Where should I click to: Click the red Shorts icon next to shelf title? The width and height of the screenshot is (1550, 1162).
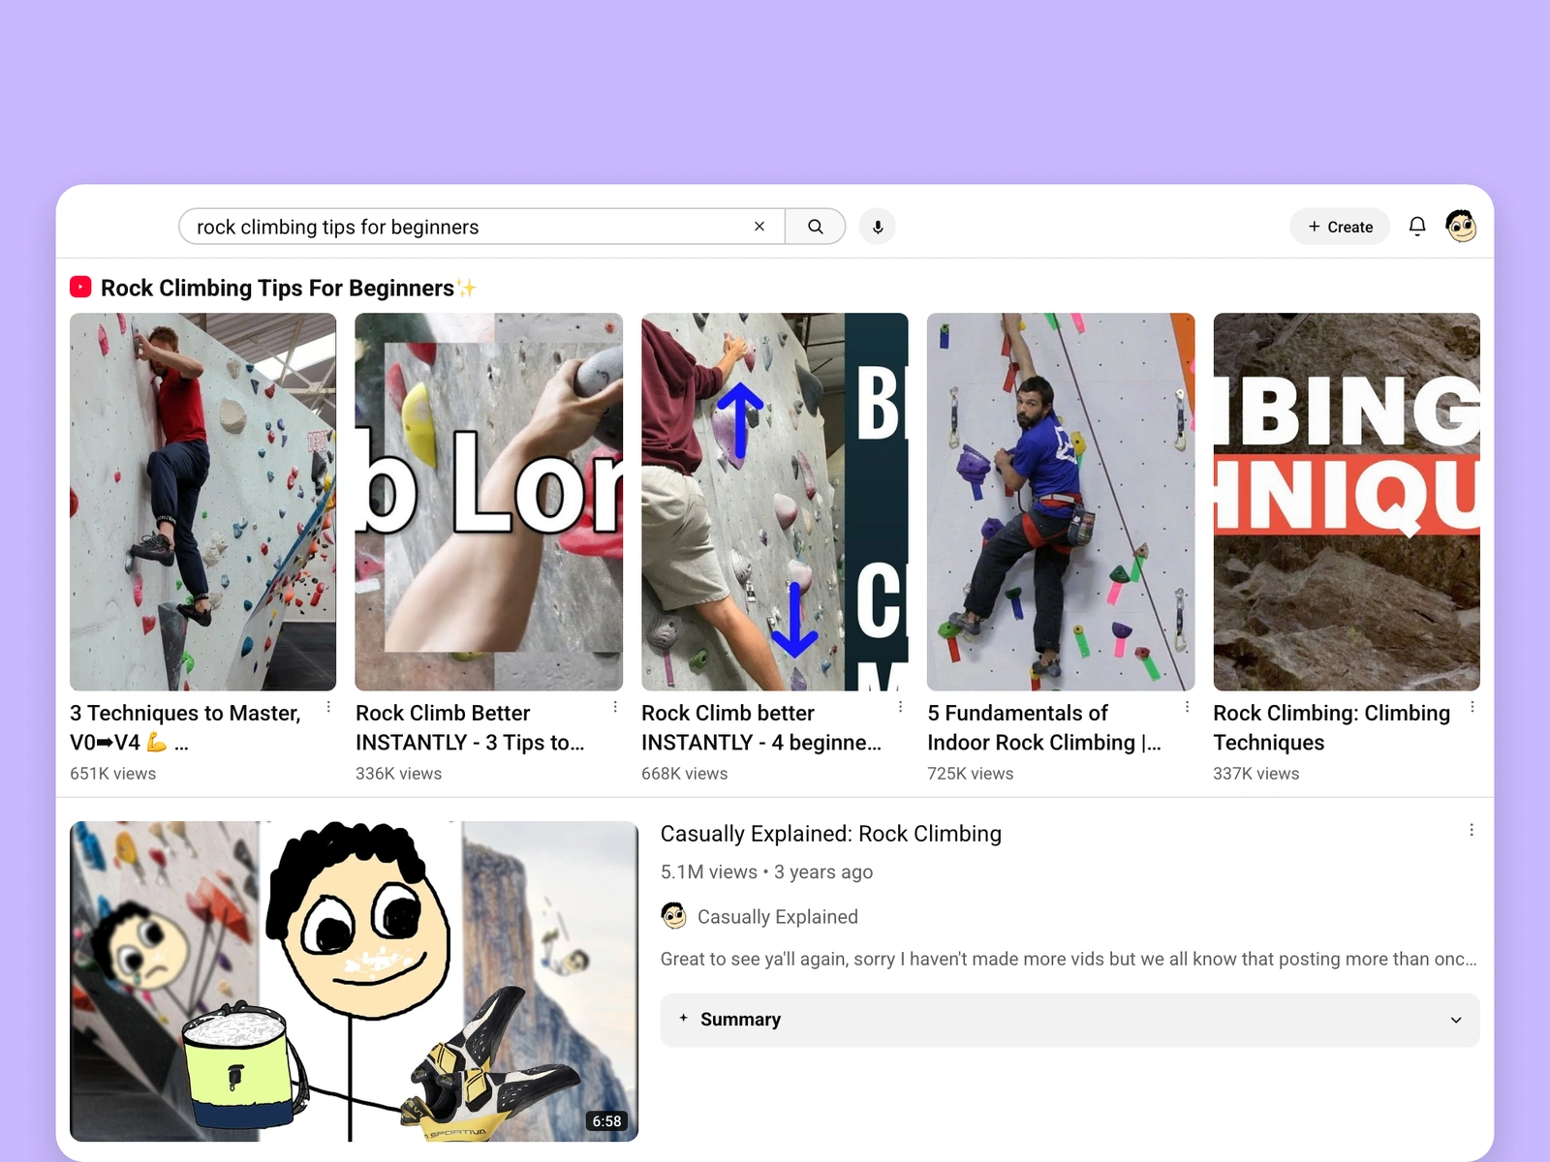pyautogui.click(x=80, y=288)
